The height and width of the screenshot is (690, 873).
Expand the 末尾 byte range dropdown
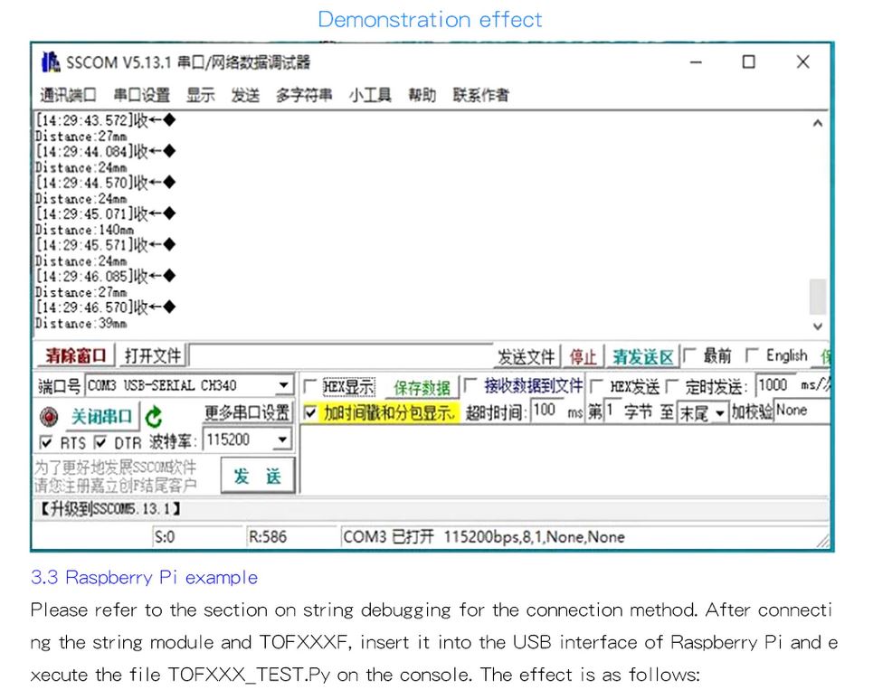pyautogui.click(x=720, y=413)
